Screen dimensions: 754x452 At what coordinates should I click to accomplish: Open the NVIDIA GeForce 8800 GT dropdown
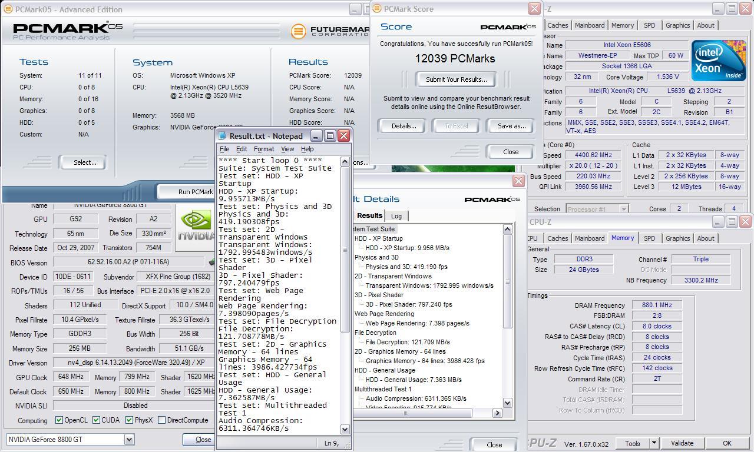pyautogui.click(x=129, y=439)
